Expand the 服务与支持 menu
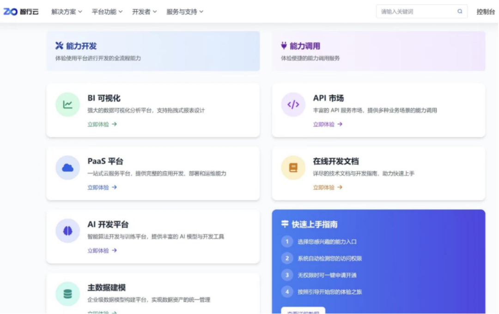Image resolution: width=499 pixels, height=314 pixels. tap(184, 12)
